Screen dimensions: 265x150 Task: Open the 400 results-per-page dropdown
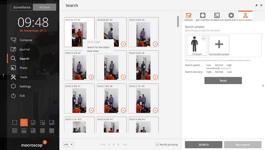68,144
